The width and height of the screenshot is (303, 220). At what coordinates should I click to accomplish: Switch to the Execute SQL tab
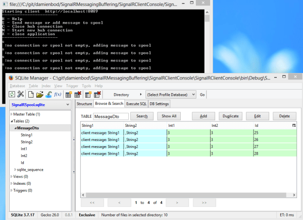tap(136, 104)
